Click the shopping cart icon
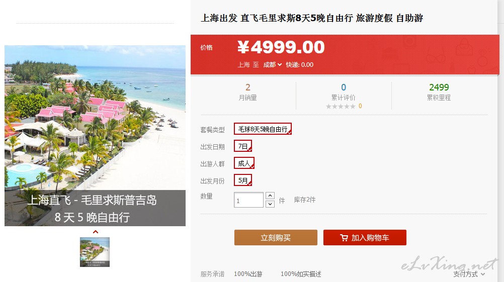 pyautogui.click(x=344, y=238)
